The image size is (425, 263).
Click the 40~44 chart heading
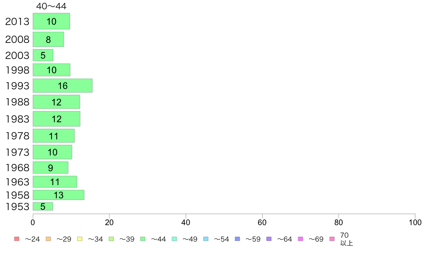51,6
